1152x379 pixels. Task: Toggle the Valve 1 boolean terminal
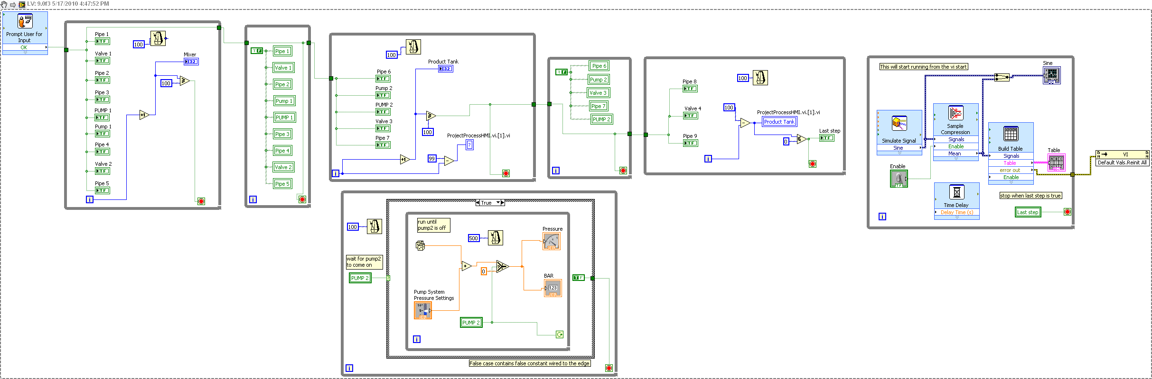coord(103,61)
